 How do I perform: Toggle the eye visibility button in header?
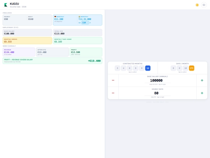click(204, 5)
